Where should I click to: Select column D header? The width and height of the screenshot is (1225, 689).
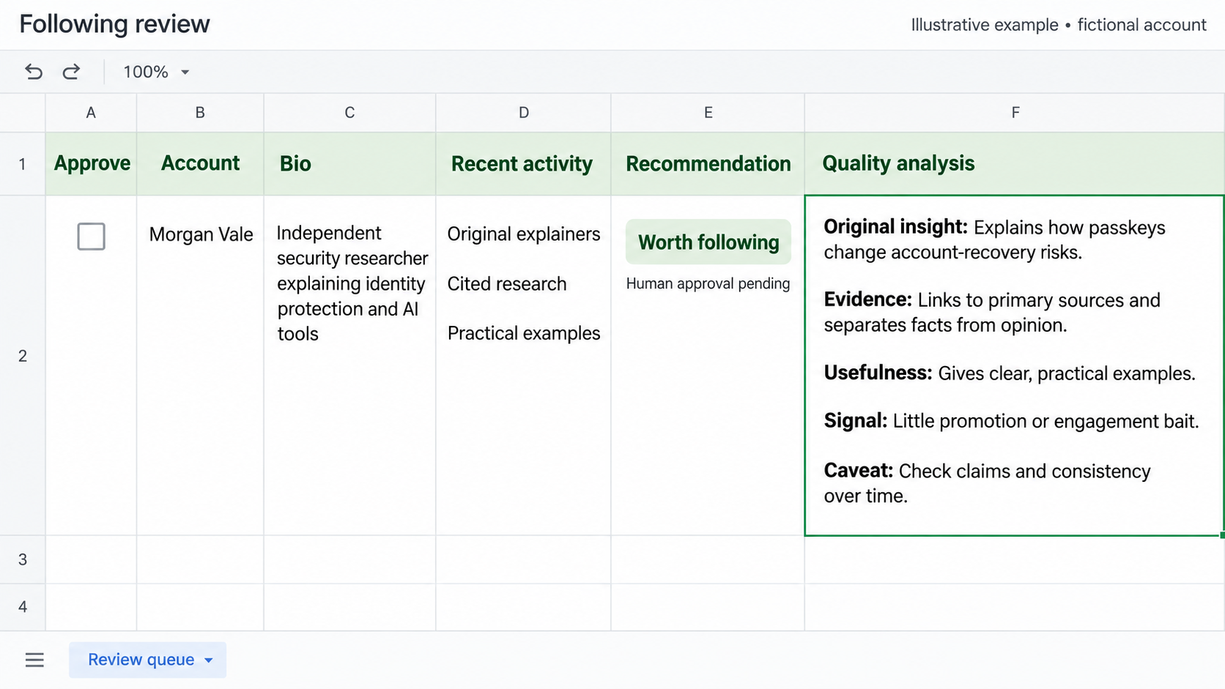[x=523, y=113]
